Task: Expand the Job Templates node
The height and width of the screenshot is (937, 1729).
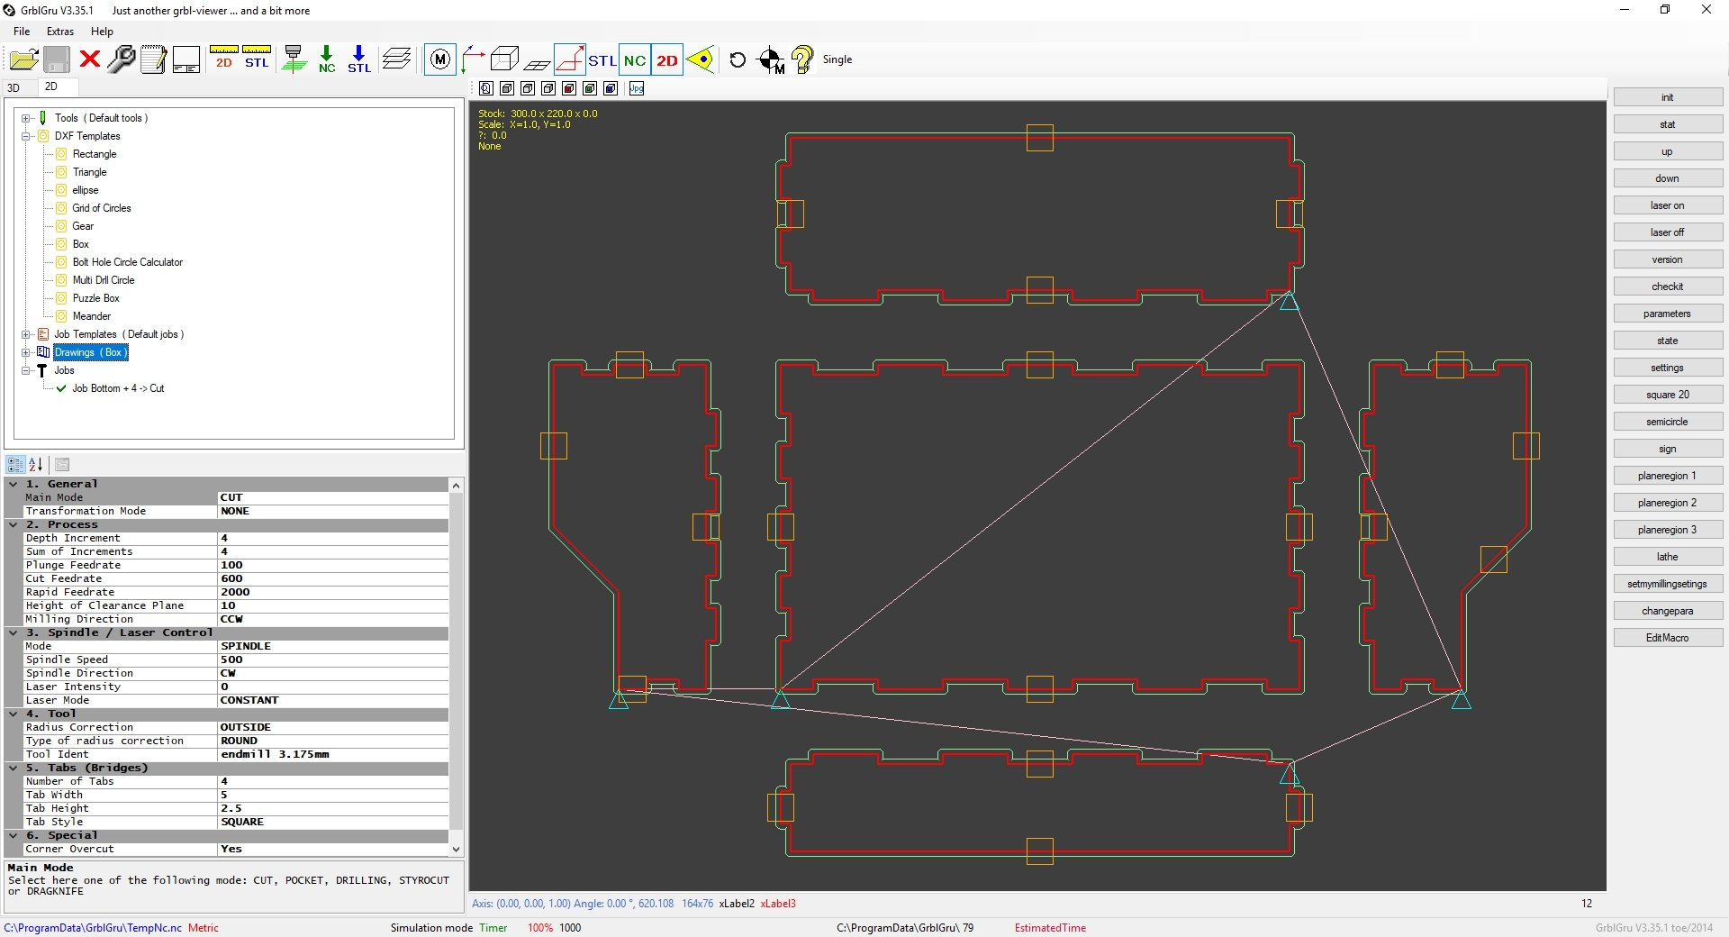Action: pos(26,334)
